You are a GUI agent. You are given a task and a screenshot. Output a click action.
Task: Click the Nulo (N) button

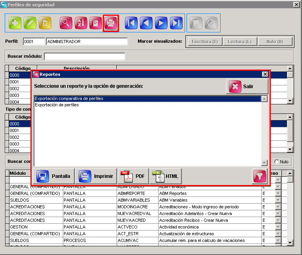pos(275,42)
